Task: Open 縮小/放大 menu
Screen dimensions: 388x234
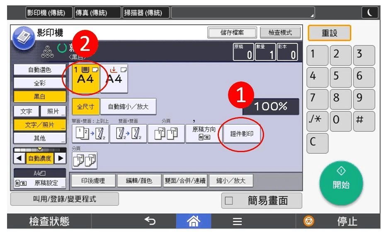Action: pyautogui.click(x=231, y=181)
